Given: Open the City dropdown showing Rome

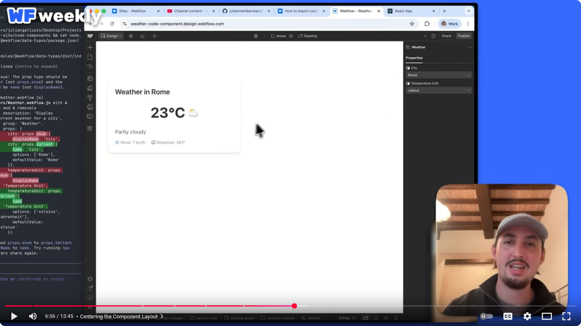Looking at the screenshot, I should 439,75.
